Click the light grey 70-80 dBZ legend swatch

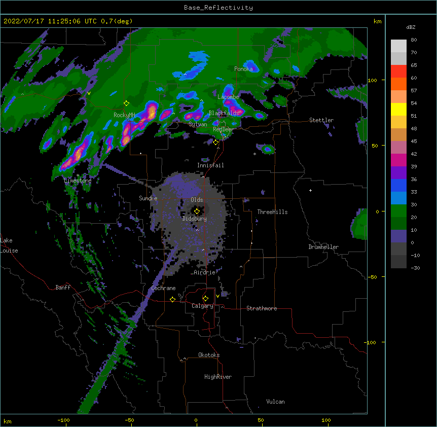pos(398,46)
